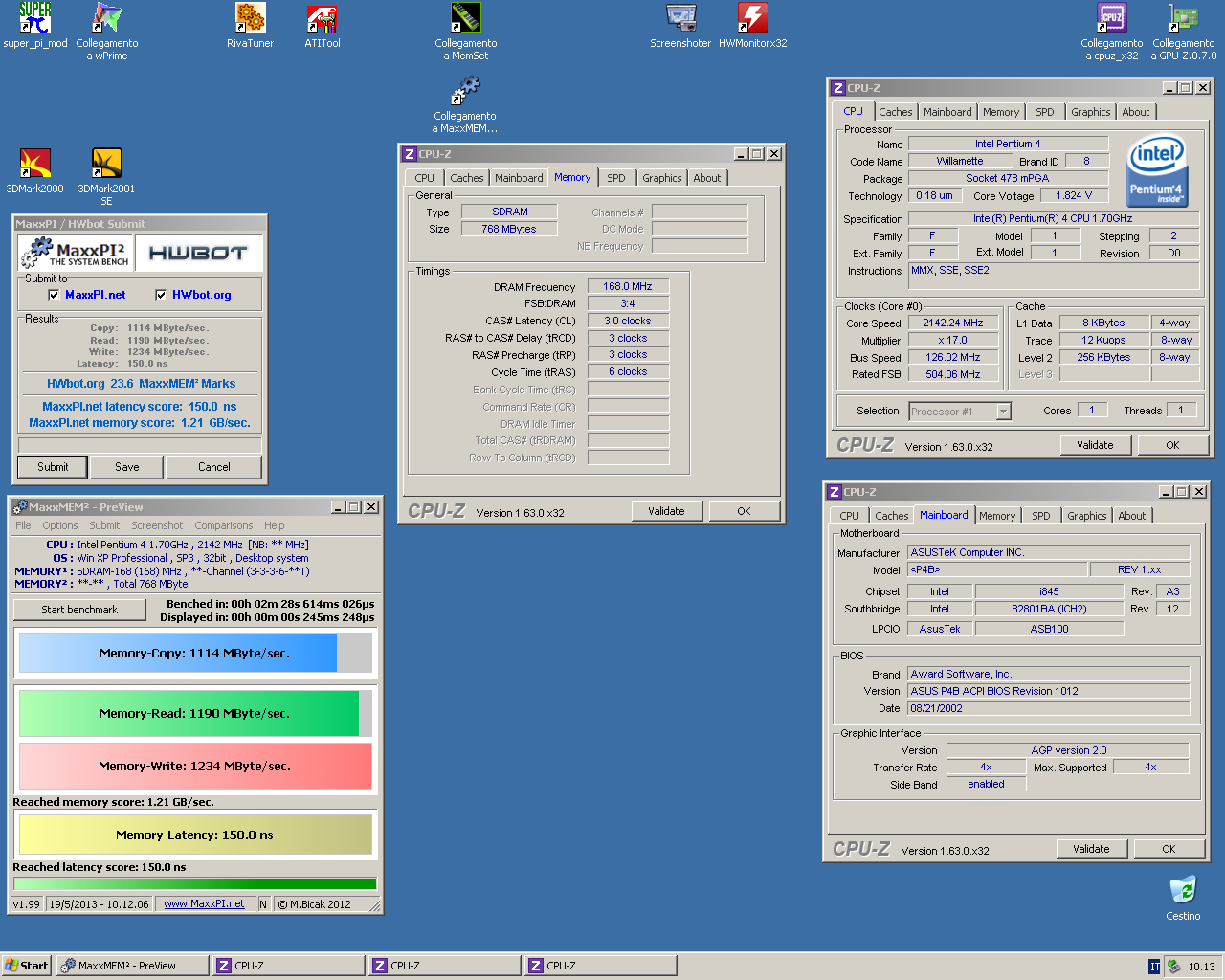Open the Help menu in MaxxMEM²
Screen dimensions: 1225x980
tap(275, 525)
